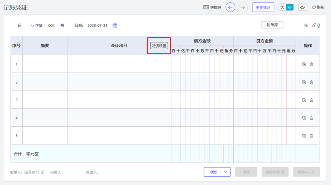Delete row 3 with trash icon
Screen dimensions: 331x185
(x=312, y=100)
